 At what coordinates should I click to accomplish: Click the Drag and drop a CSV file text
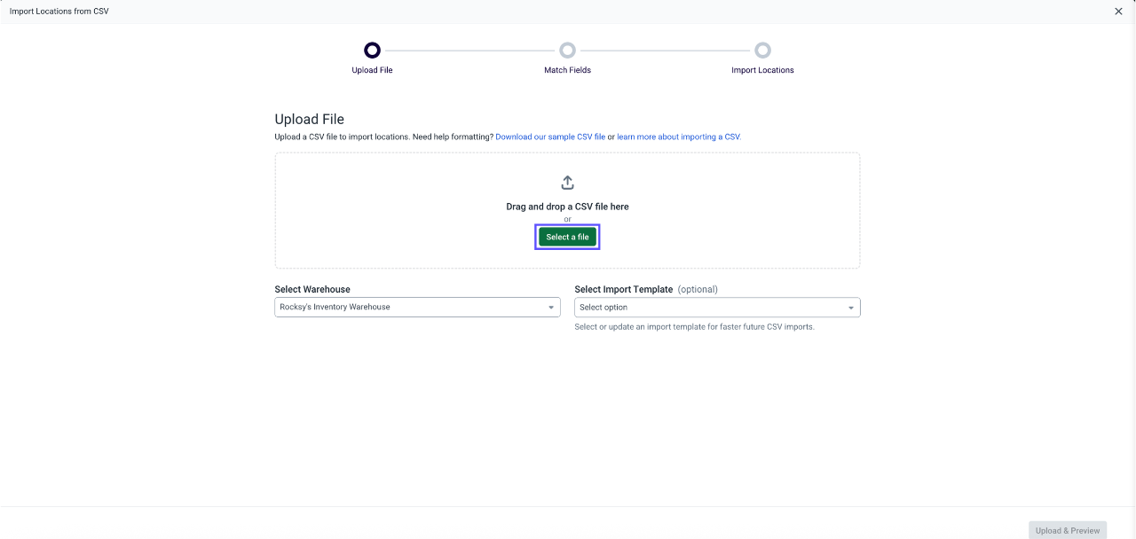pyautogui.click(x=567, y=207)
